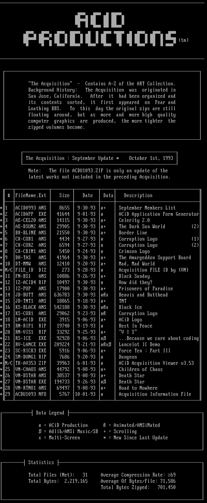The image size is (207, 503).
Task: Click the Data Legend section heading
Action: [50, 413]
